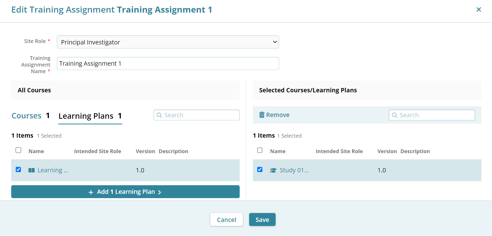The width and height of the screenshot is (492, 236).
Task: Click Intended Site Role header in Selected Courses
Action: coord(339,151)
